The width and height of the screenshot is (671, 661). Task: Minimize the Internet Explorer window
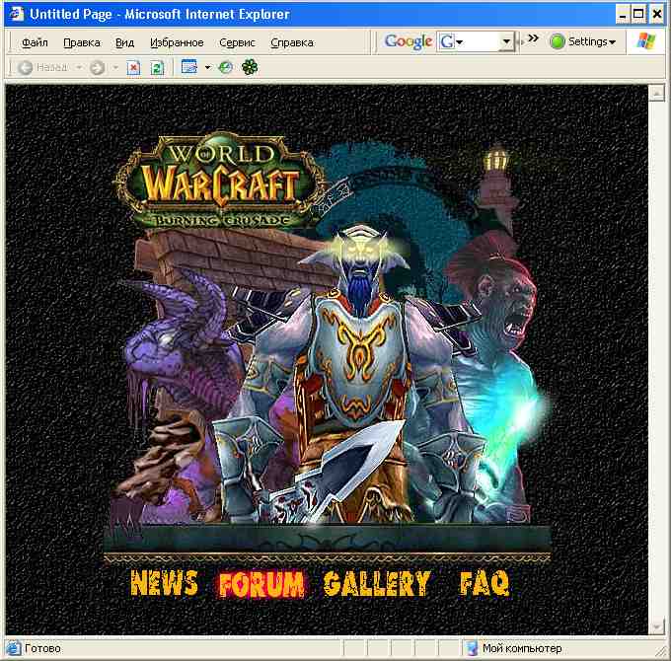point(623,15)
